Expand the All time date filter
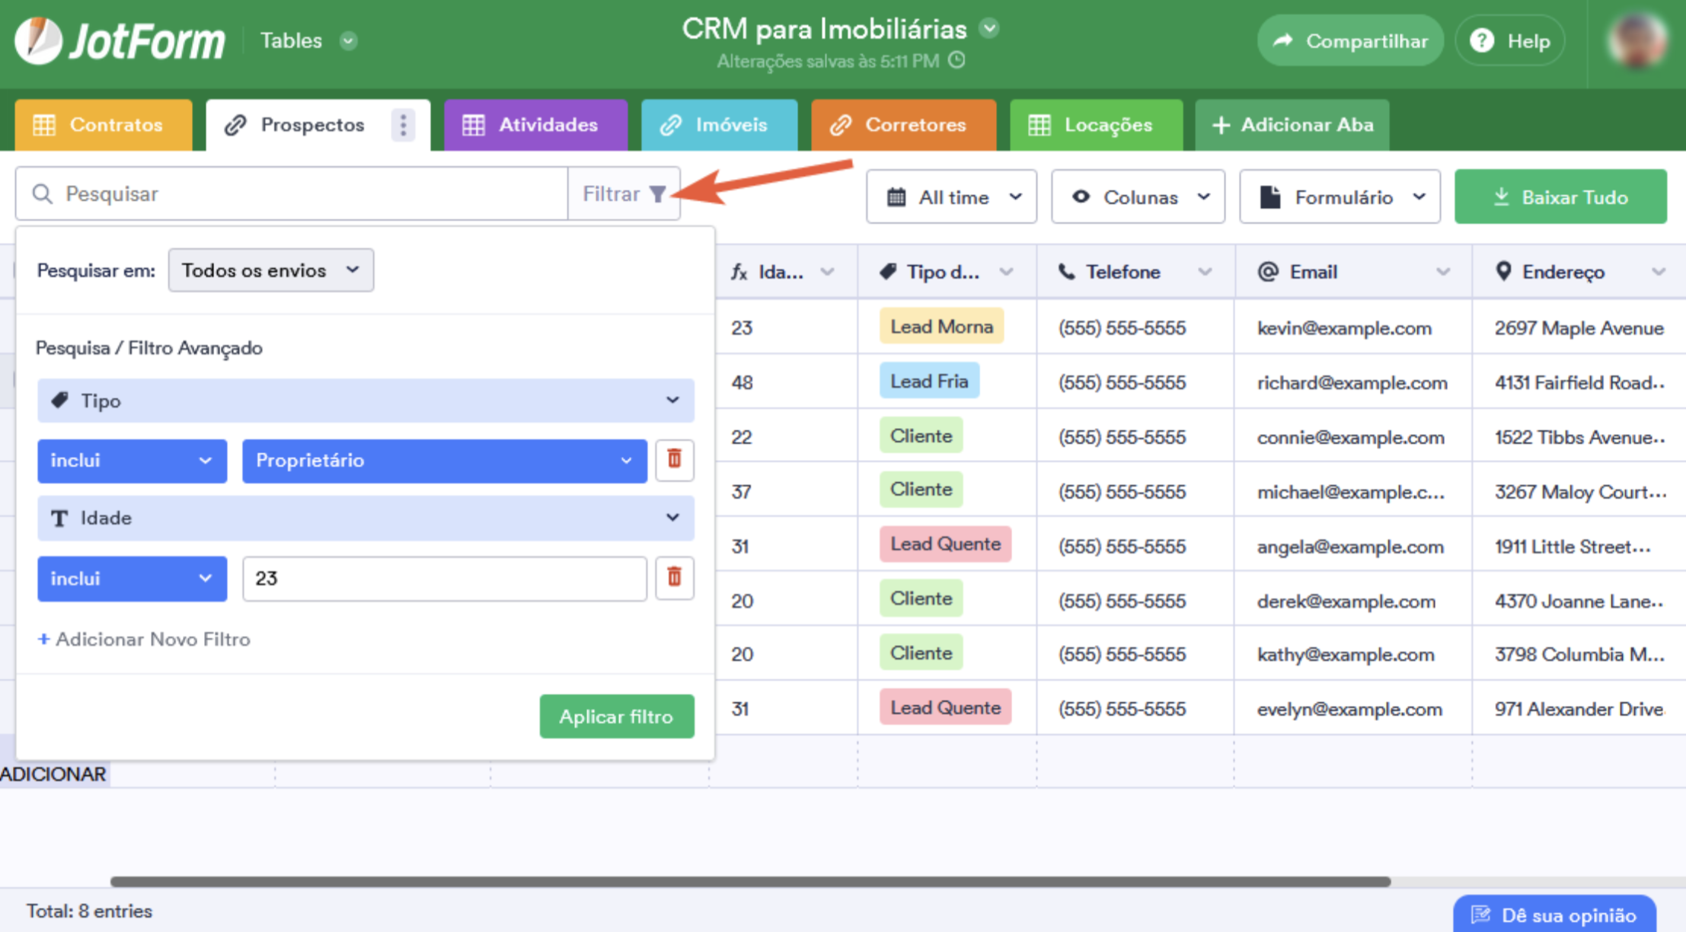 tap(951, 197)
